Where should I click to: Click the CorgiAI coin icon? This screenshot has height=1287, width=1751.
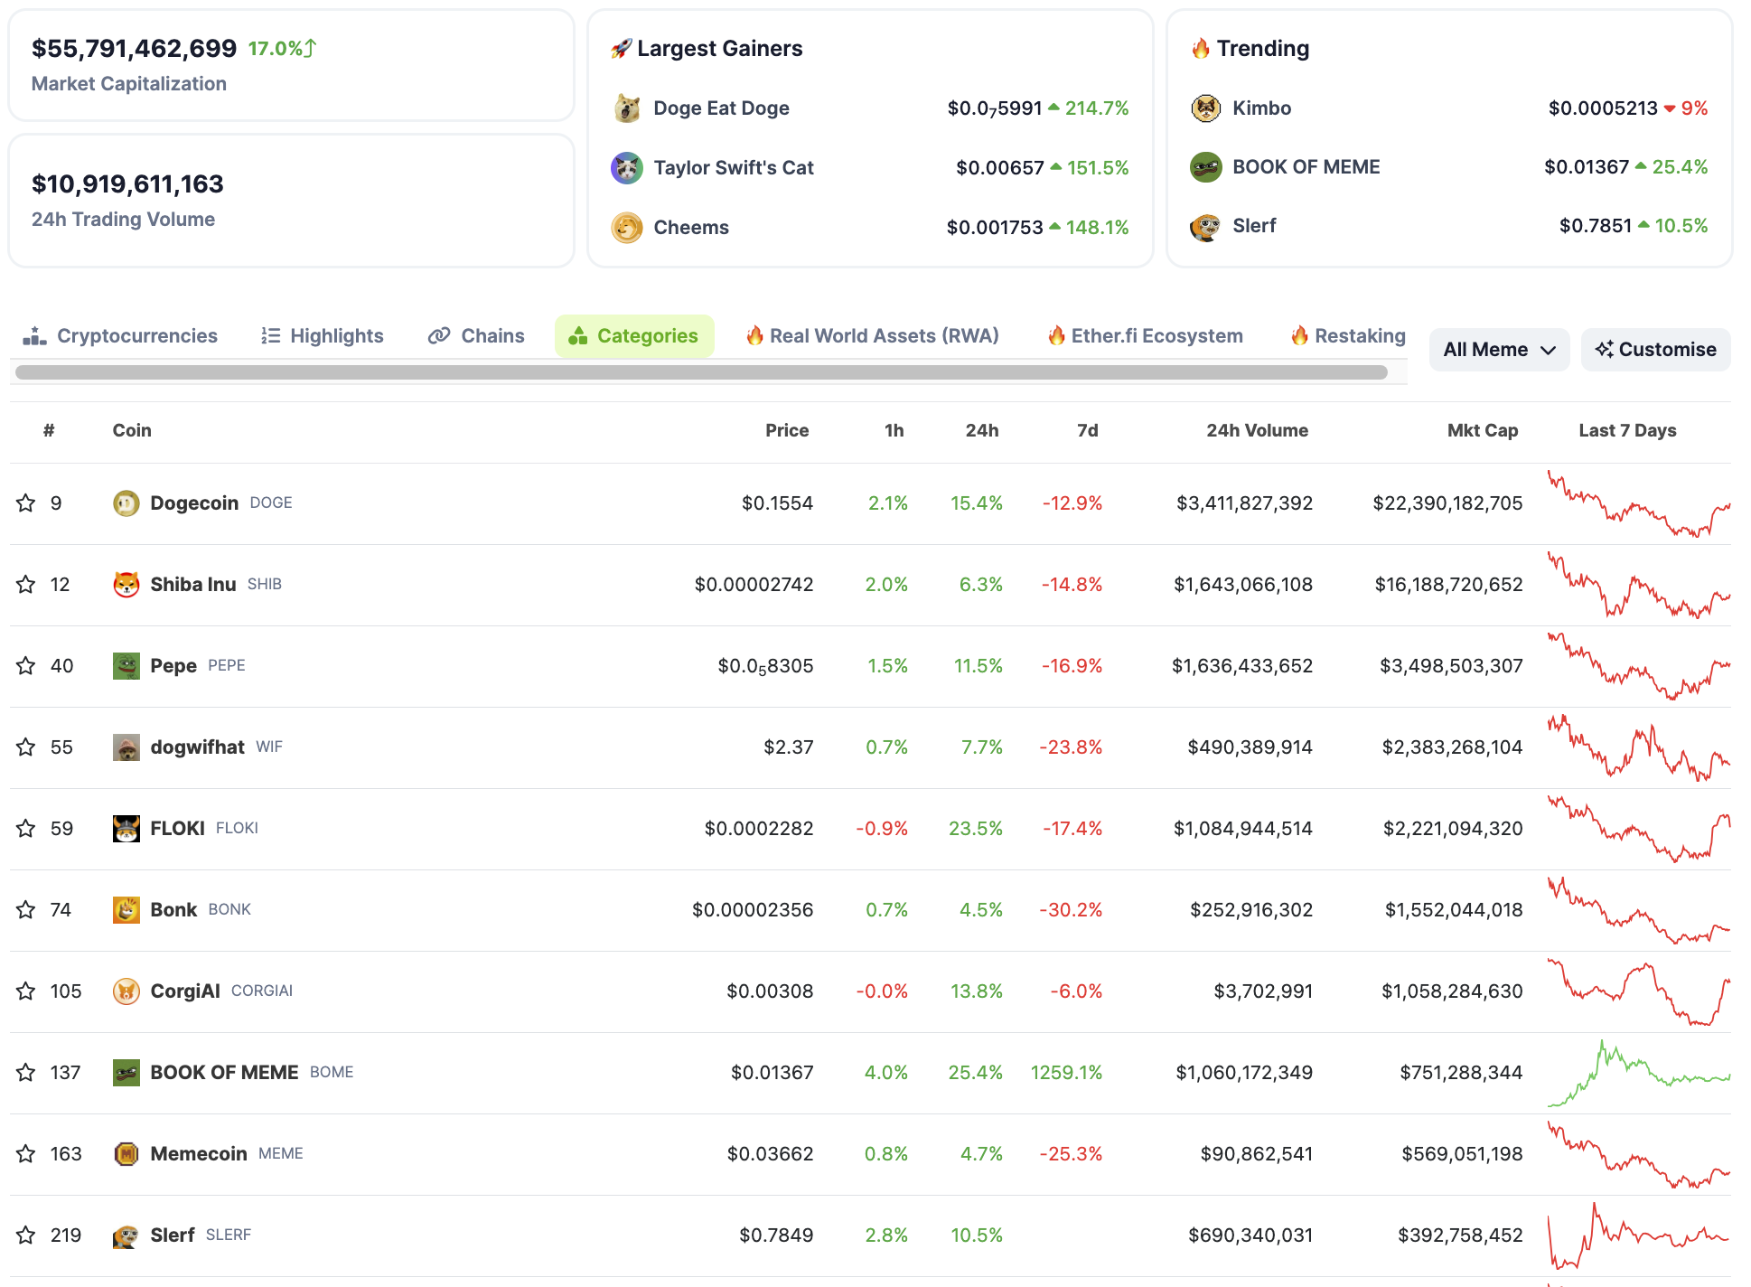(x=126, y=991)
